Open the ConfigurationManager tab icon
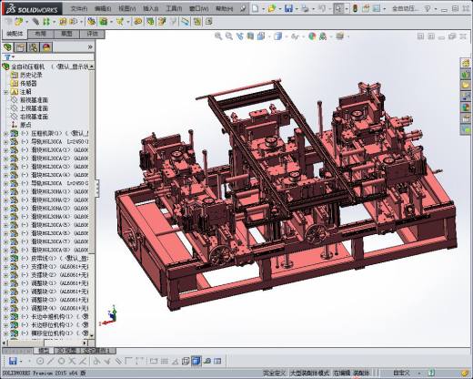This screenshot has height=379, width=473. pos(34,47)
